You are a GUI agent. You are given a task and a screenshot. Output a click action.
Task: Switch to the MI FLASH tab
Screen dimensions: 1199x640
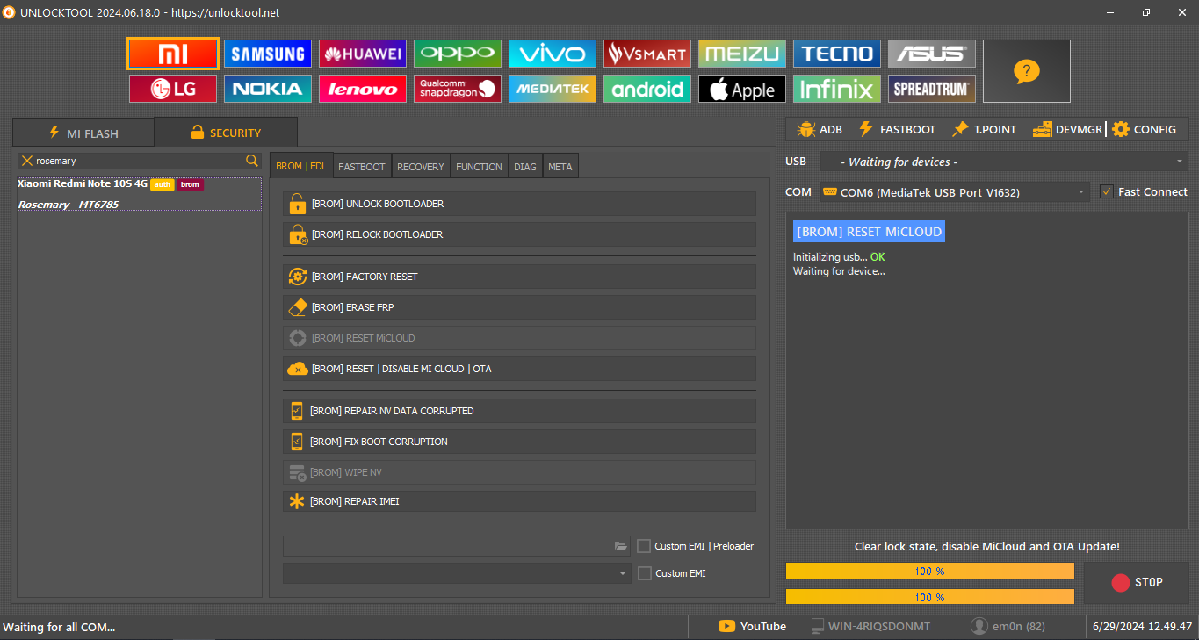(83, 133)
